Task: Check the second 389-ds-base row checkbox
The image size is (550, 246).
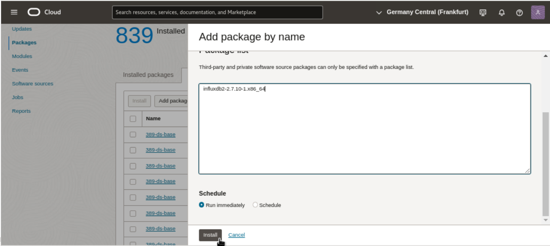Action: coord(133,150)
